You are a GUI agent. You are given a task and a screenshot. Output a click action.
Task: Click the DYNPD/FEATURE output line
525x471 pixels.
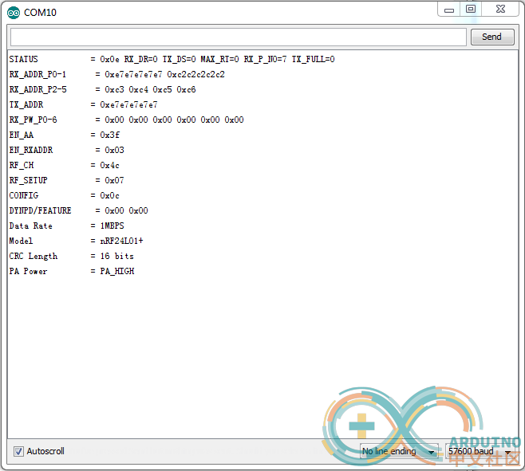pos(78,210)
